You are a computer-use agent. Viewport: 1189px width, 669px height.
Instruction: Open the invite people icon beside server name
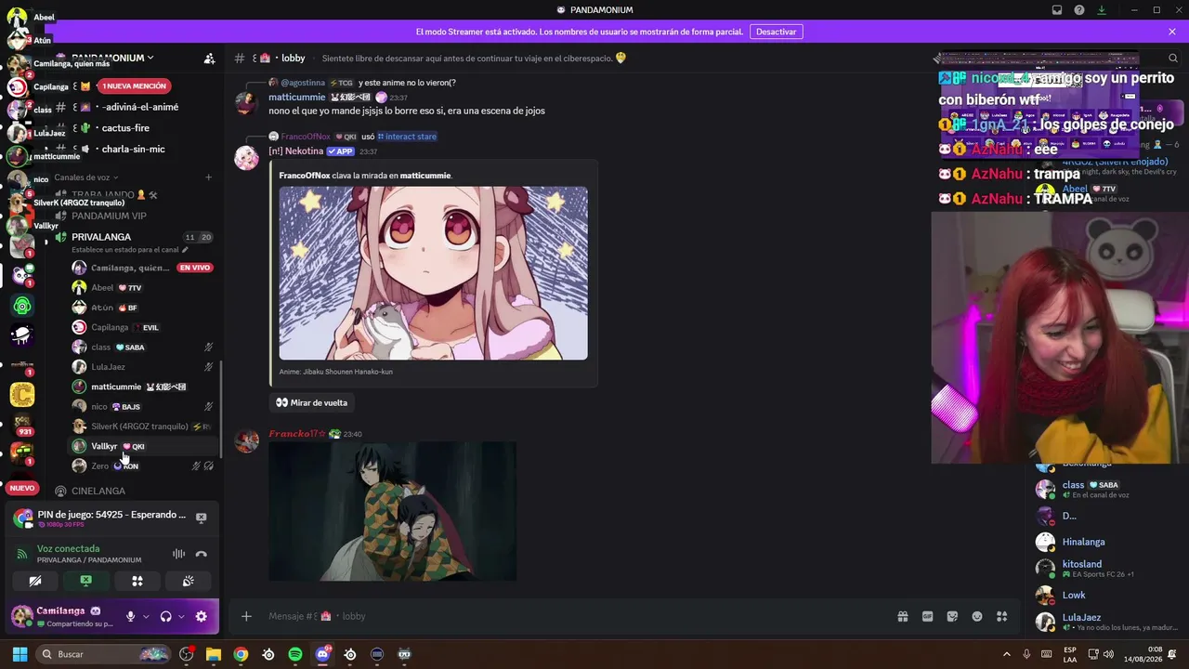pyautogui.click(x=209, y=58)
